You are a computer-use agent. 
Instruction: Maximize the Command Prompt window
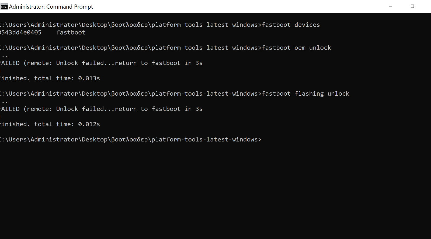tap(412, 6)
